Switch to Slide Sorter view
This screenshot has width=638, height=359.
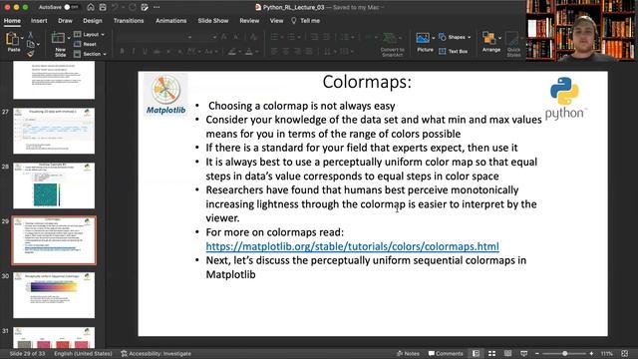tap(491, 353)
